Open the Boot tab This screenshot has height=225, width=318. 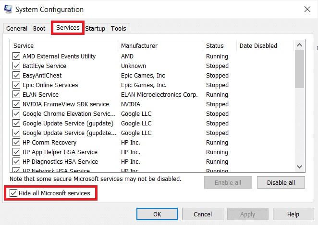39,29
